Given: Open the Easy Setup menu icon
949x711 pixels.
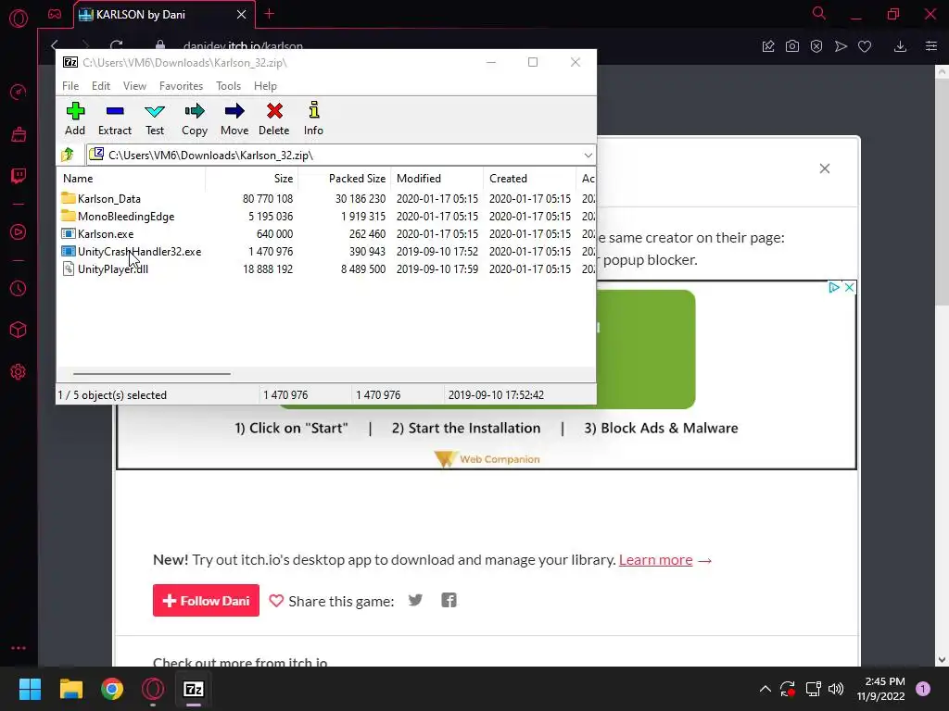Looking at the screenshot, I should [930, 46].
